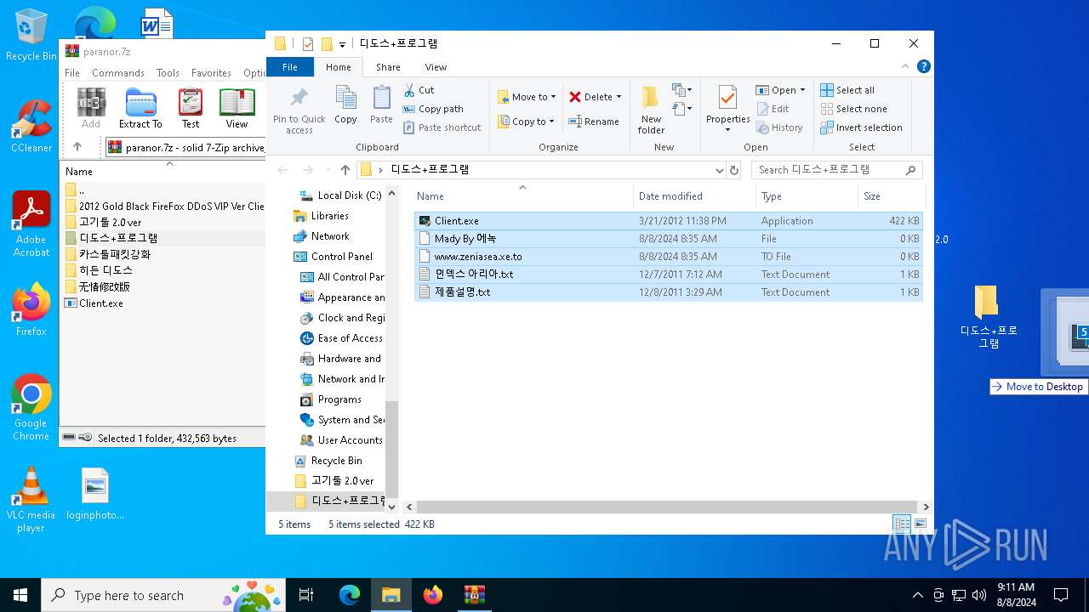Open Adobe Acrobat desktop icon
Image resolution: width=1089 pixels, height=612 pixels.
(31, 224)
